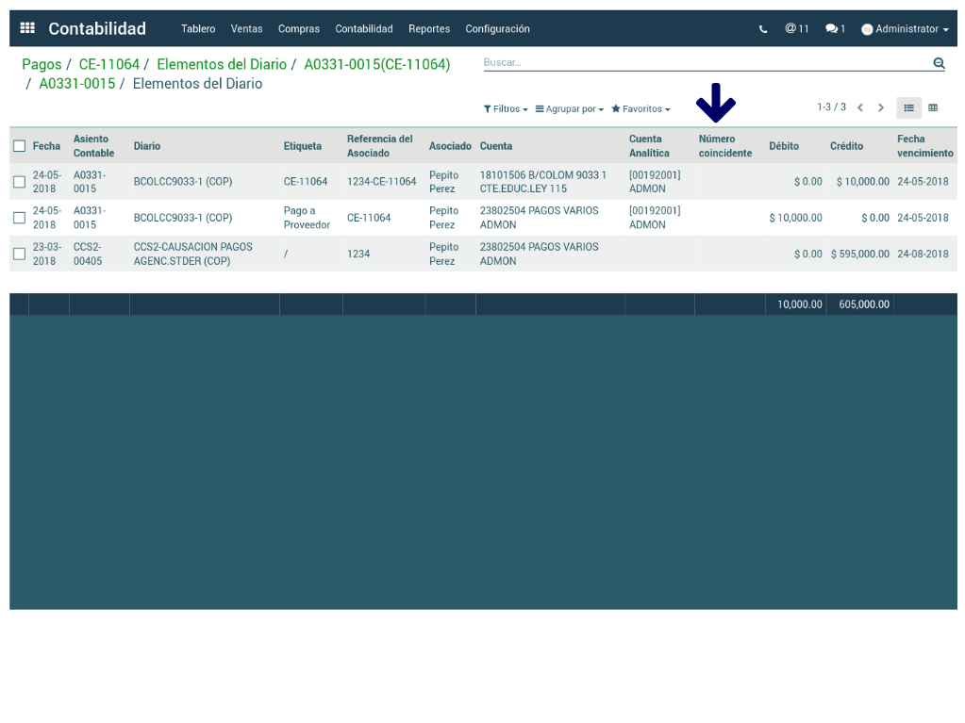
Task: Switch to pivot table view
Action: [933, 108]
